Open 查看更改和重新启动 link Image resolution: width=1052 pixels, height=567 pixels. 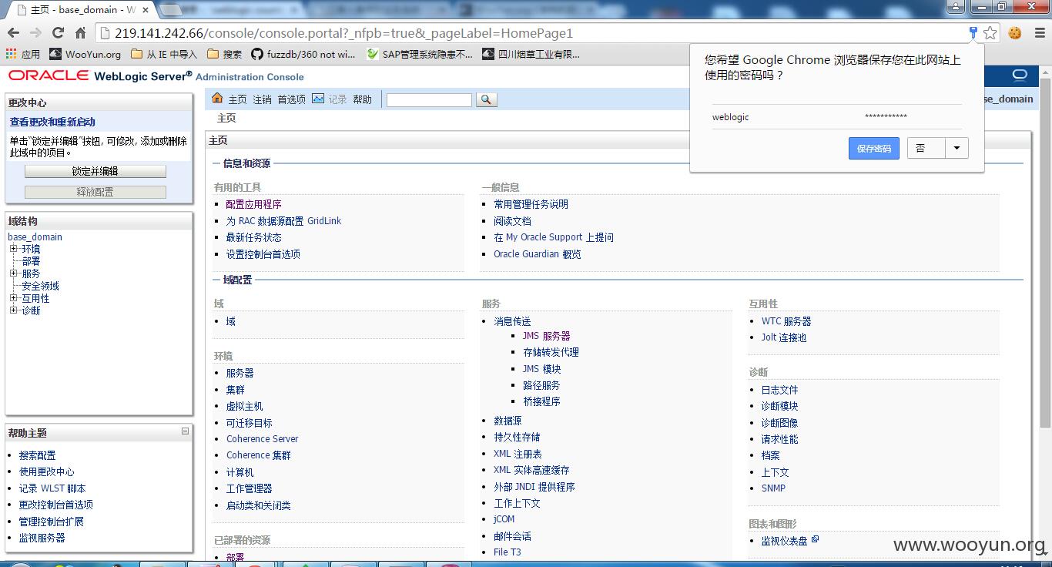point(52,122)
